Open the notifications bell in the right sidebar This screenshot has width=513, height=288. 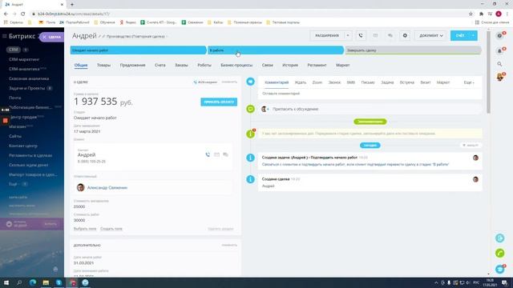click(499, 51)
